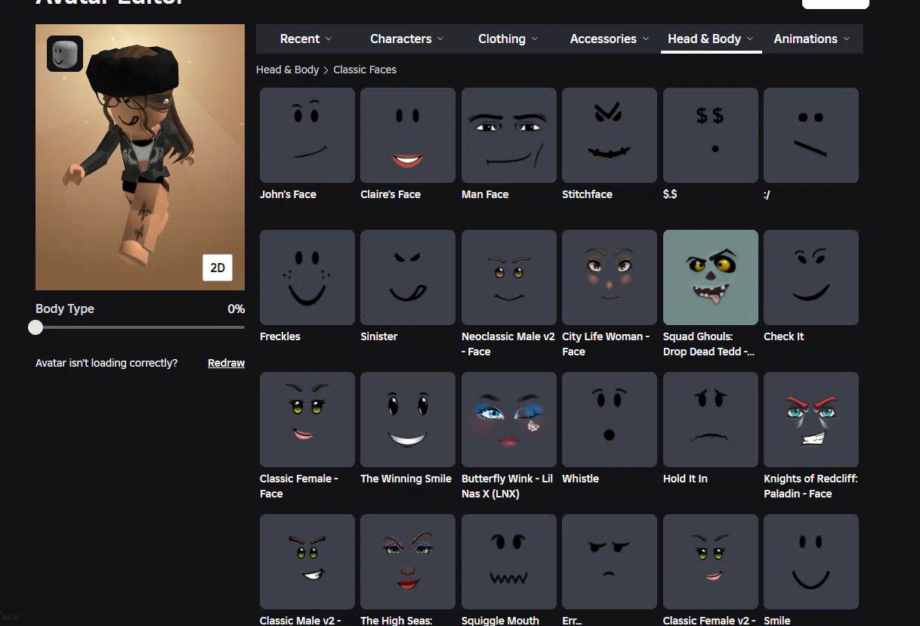Choose The Winning Smile face

(x=407, y=420)
